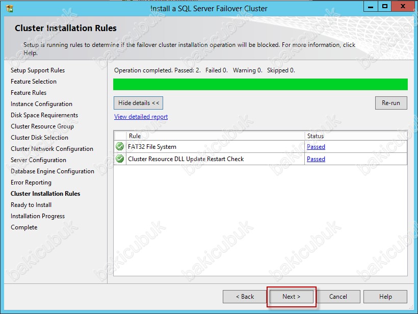Click the green check icon beside FAT32 File System
The width and height of the screenshot is (418, 314).
click(120, 146)
